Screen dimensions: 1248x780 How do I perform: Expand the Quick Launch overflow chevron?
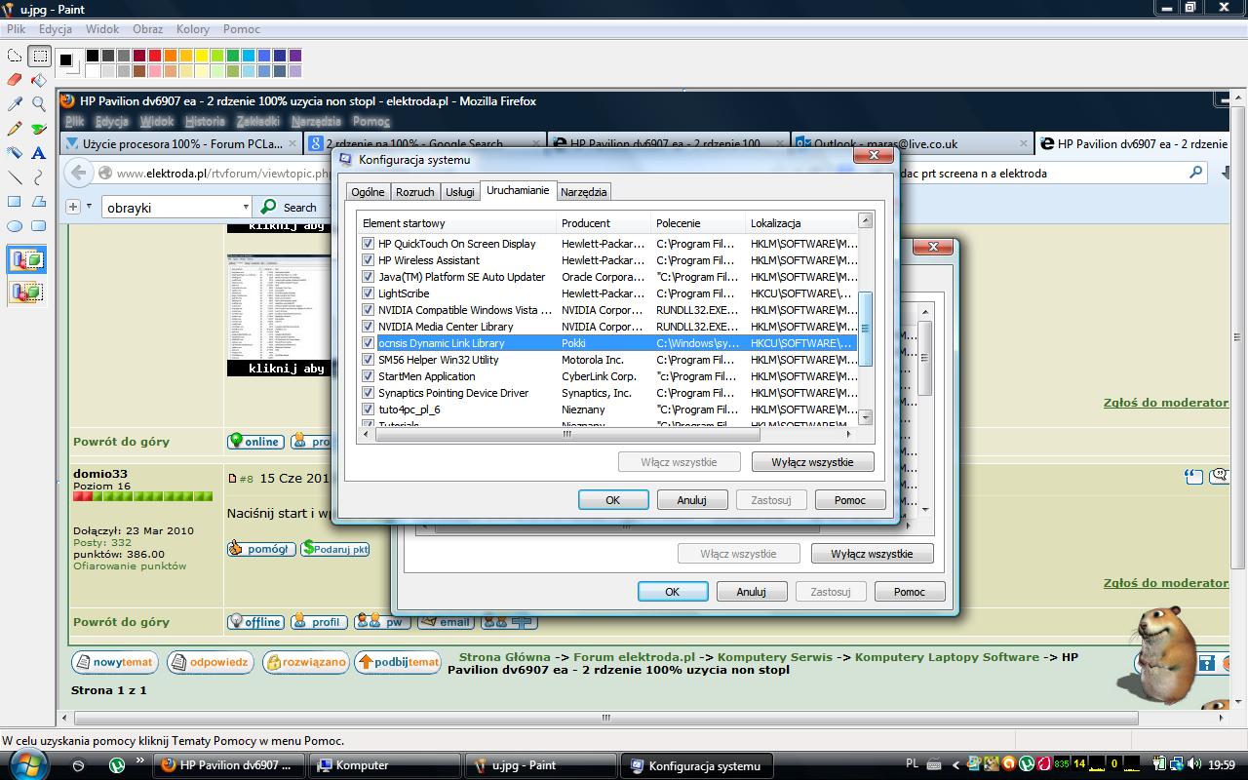pyautogui.click(x=141, y=760)
